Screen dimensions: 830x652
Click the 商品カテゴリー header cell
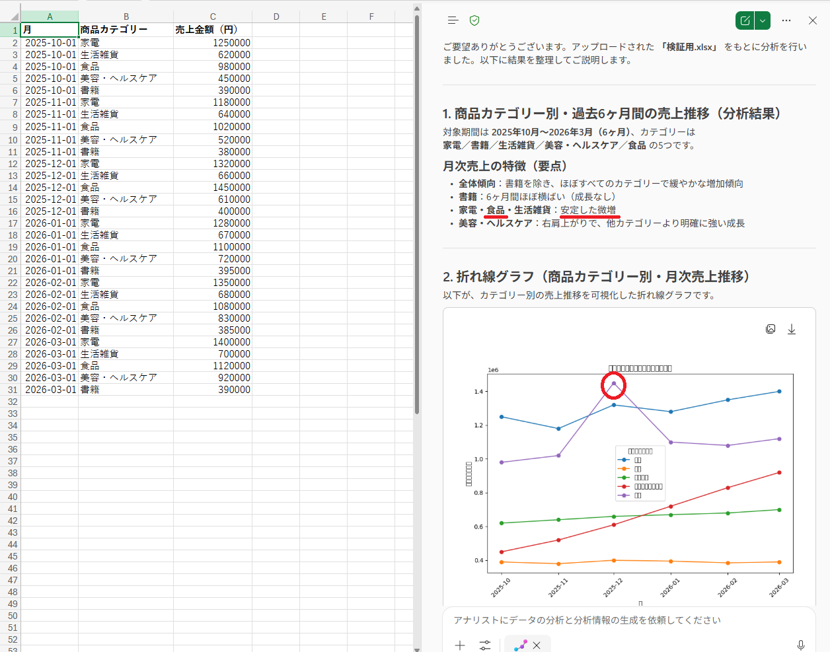tap(126, 30)
